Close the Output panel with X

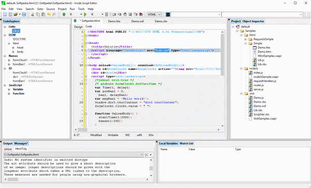point(1,142)
